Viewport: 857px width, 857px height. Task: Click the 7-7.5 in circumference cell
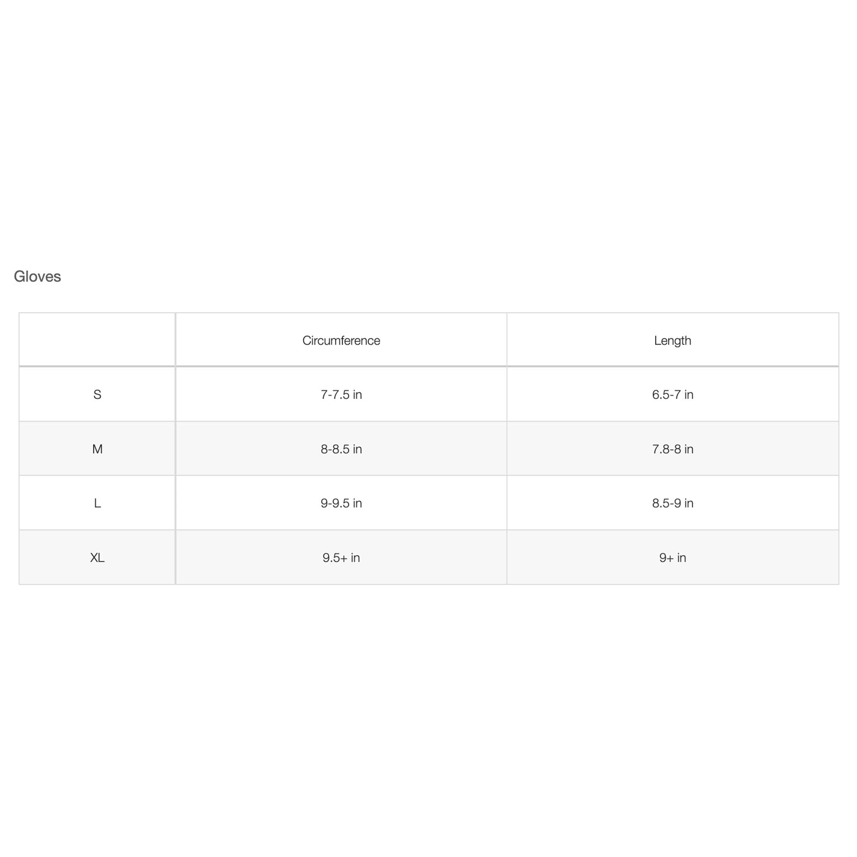click(x=341, y=394)
